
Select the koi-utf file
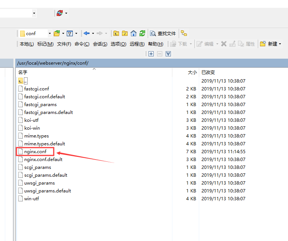pyautogui.click(x=31, y=120)
